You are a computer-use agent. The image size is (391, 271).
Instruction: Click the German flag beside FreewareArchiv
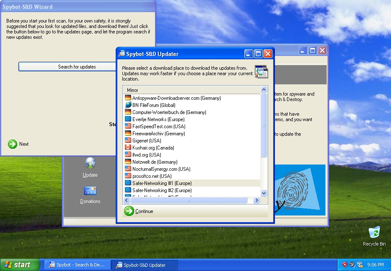click(128, 133)
